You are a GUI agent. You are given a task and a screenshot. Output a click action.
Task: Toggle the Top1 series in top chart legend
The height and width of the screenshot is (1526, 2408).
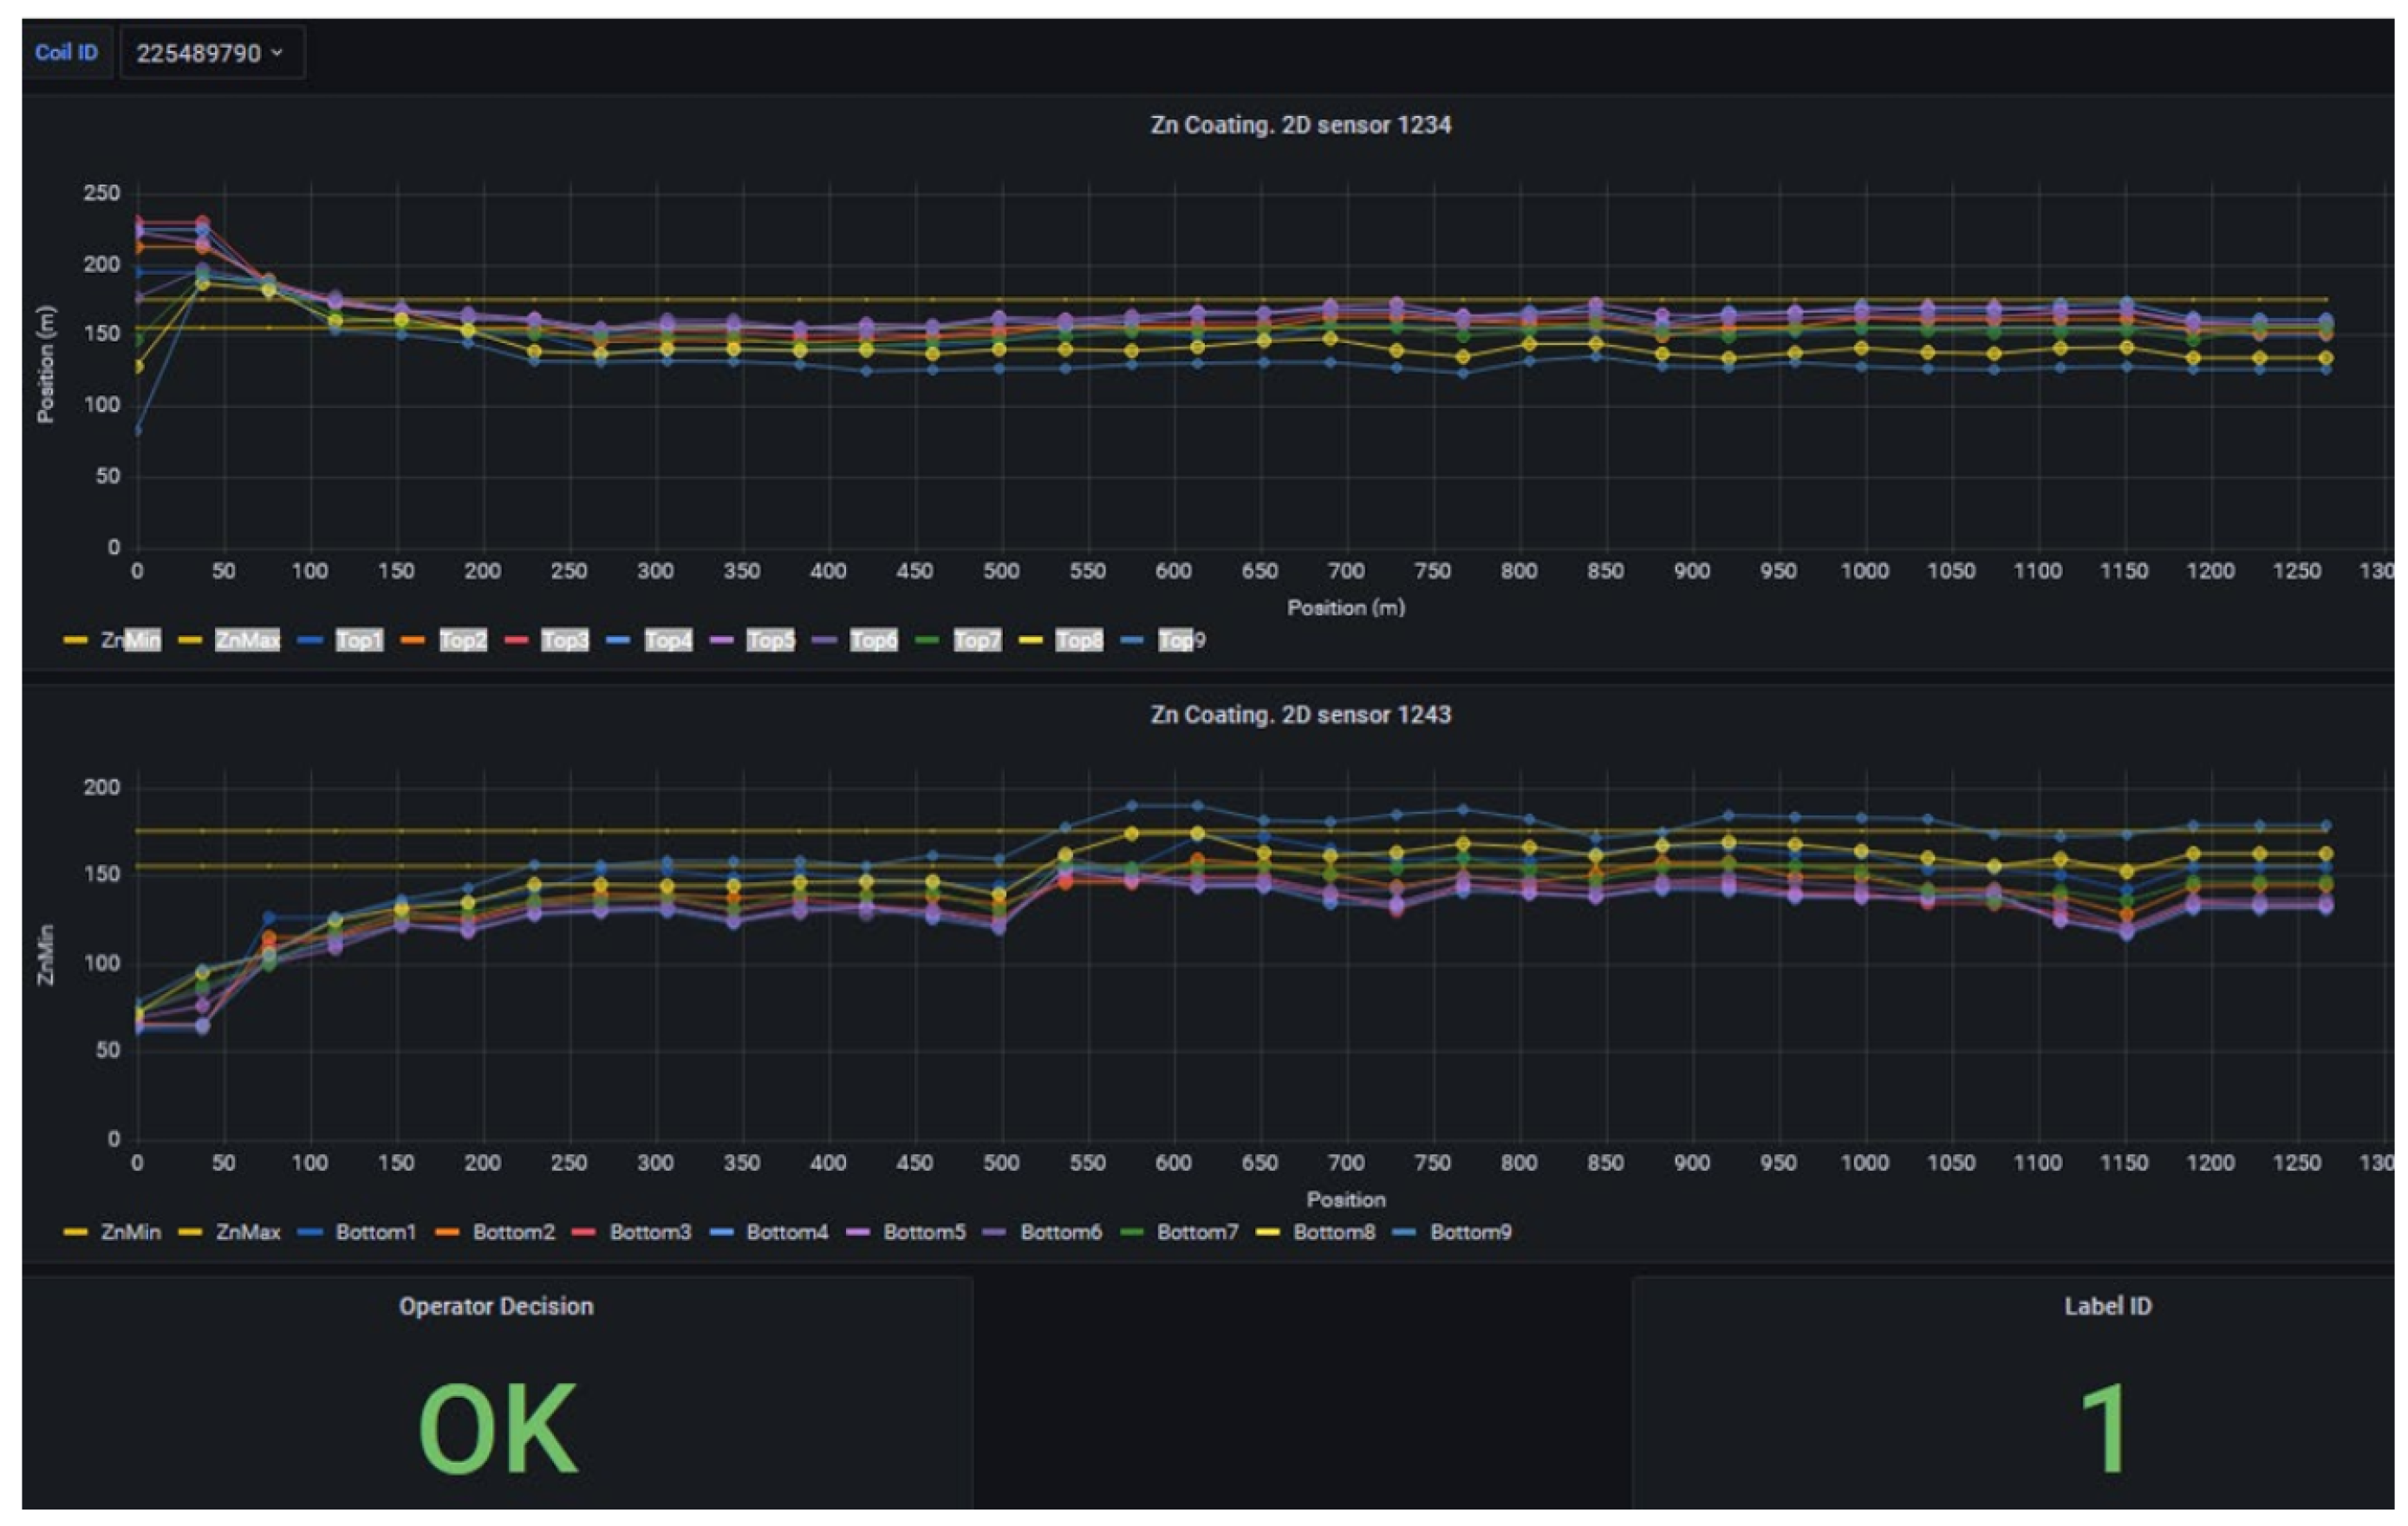(358, 640)
